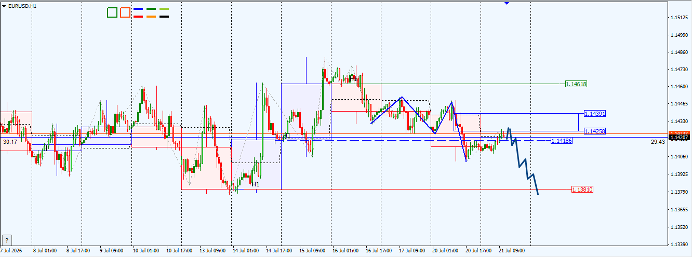Screen dimensions: 692x257
Task: Select the dark green line color bar
Action: pyautogui.click(x=151, y=9)
